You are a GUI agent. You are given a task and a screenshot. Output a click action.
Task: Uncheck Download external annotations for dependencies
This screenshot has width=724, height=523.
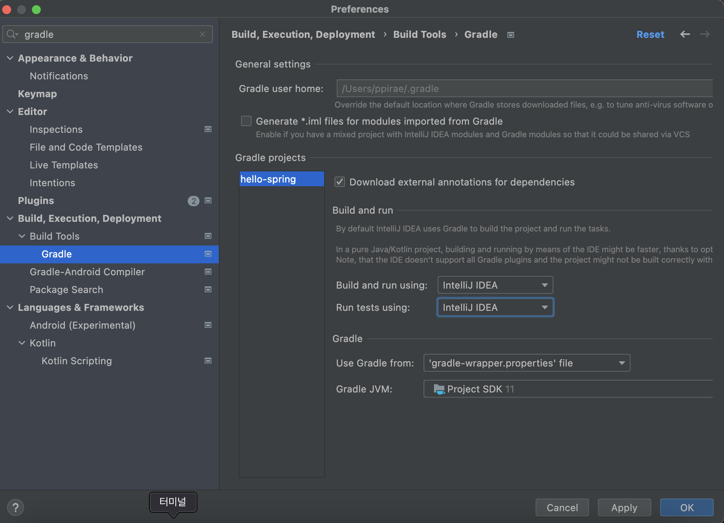point(340,182)
